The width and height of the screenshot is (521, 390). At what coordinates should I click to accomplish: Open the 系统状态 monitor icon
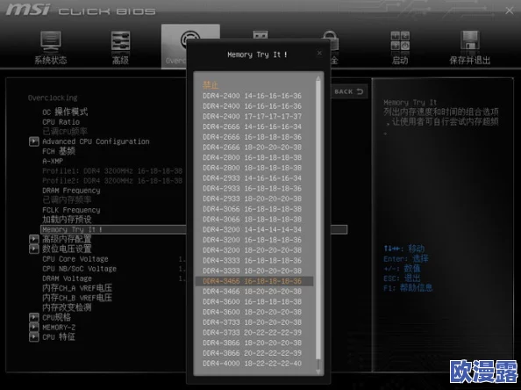pyautogui.click(x=51, y=41)
